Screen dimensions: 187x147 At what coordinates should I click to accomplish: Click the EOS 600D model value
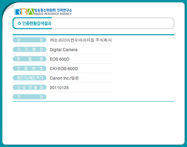[x=59, y=59]
